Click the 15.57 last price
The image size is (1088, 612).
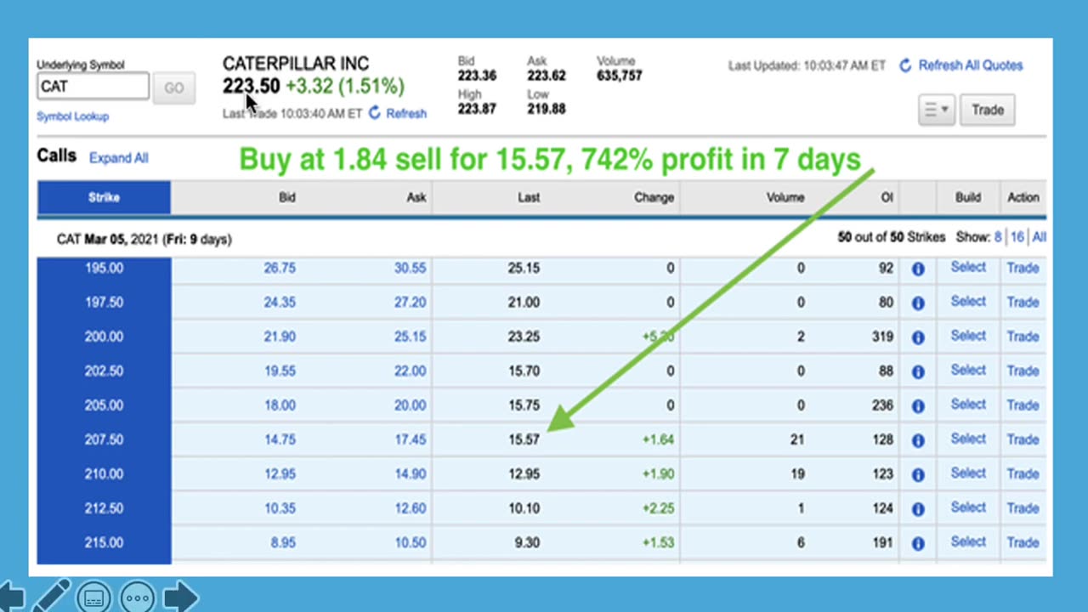point(524,439)
